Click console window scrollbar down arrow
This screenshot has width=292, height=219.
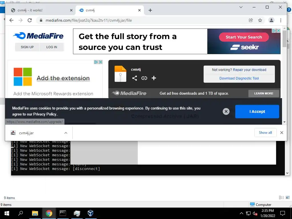coord(287,173)
